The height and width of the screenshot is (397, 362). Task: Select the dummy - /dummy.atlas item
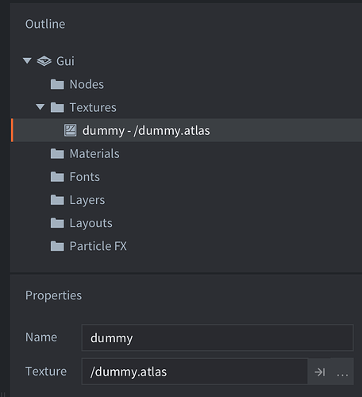(x=187, y=130)
